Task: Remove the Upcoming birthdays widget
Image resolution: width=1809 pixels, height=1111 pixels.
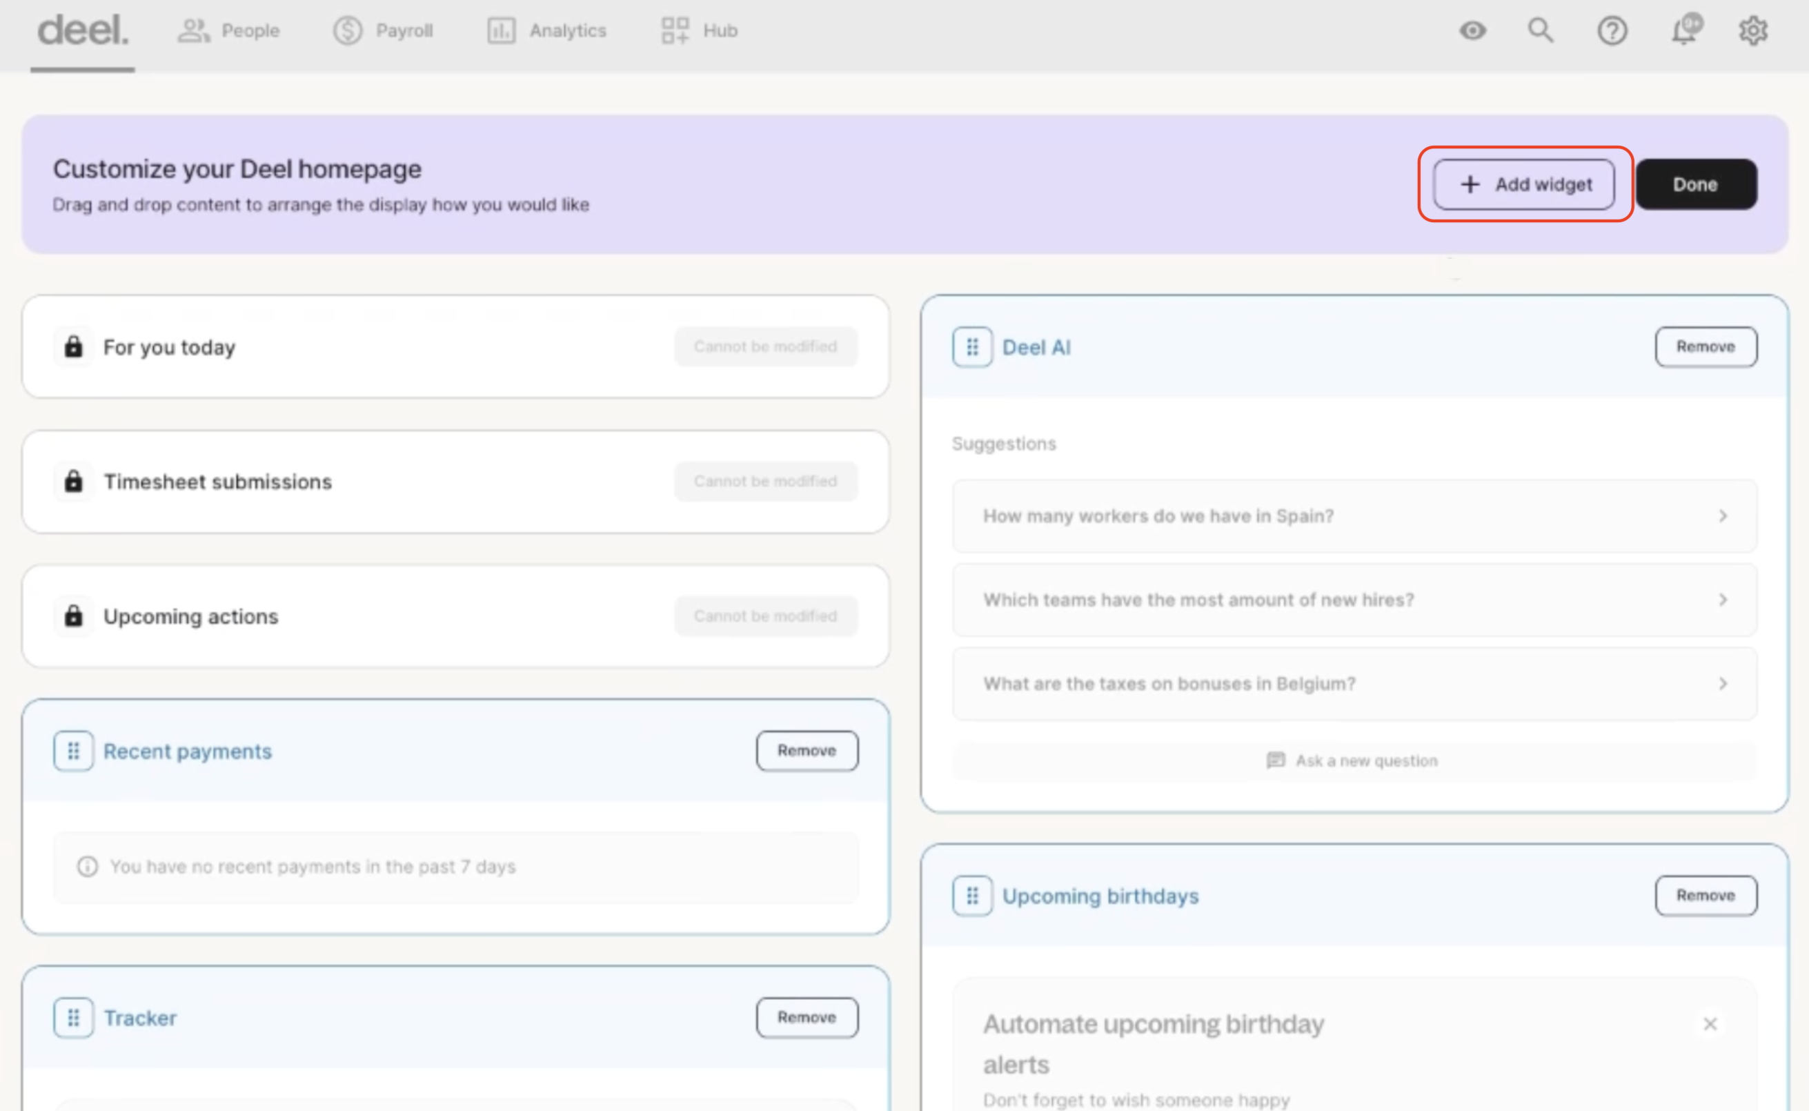Action: 1706,896
